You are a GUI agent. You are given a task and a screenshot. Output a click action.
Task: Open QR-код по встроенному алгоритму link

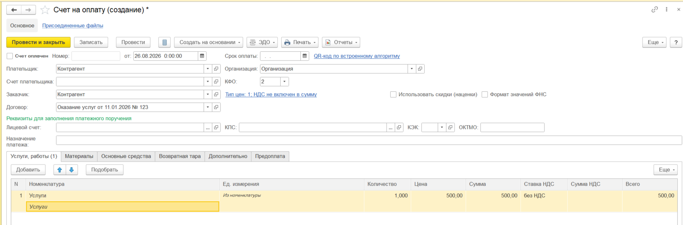point(357,56)
